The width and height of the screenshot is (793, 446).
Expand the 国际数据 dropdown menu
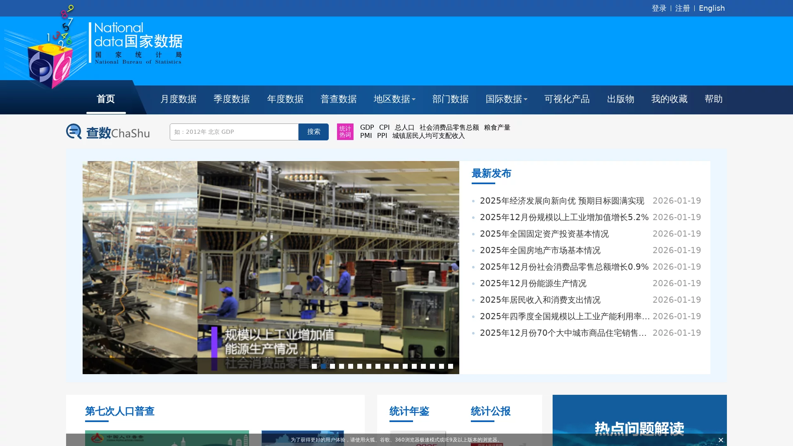click(x=506, y=99)
